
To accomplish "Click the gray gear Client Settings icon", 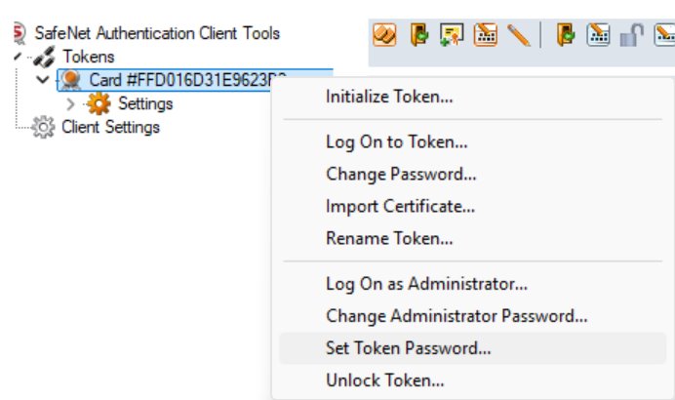I will 43,127.
